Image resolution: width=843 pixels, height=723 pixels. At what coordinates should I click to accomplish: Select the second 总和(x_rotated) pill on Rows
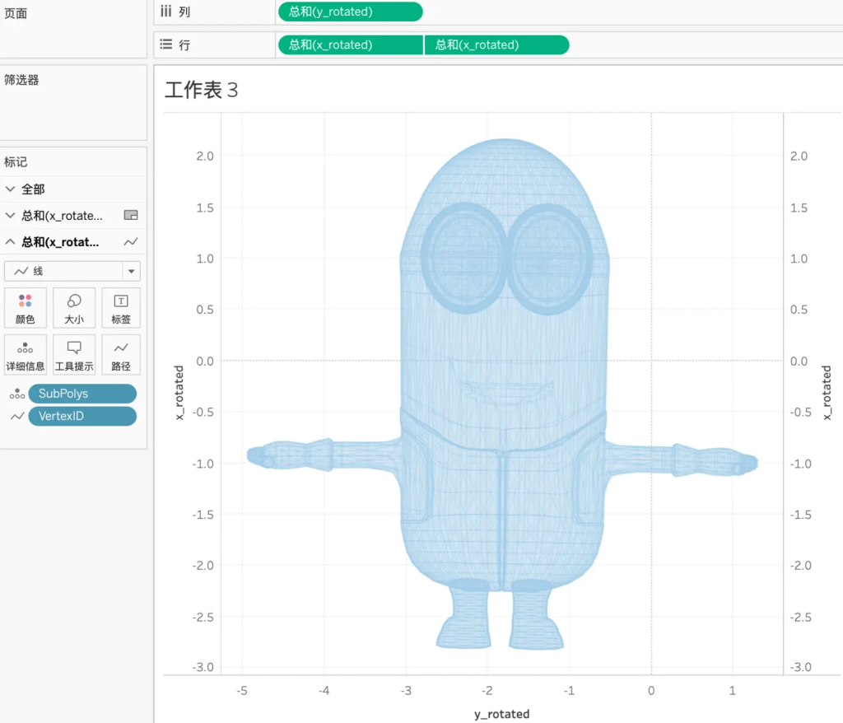pyautogui.click(x=496, y=44)
